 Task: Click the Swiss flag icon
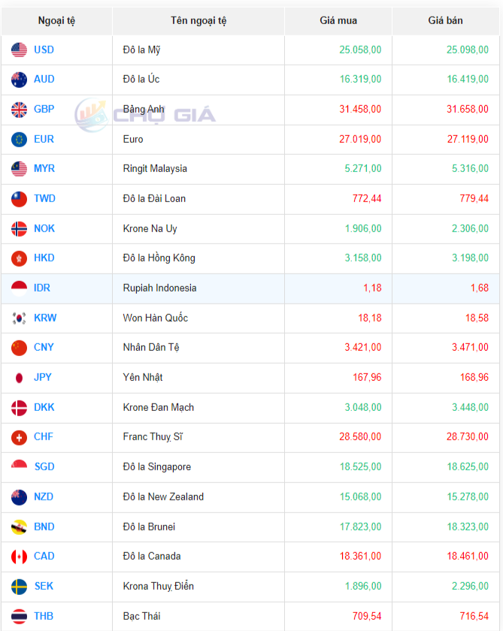pos(20,437)
